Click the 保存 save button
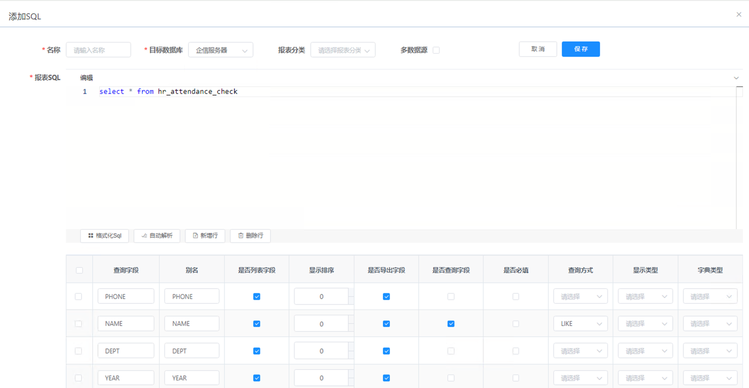This screenshot has height=388, width=749. pyautogui.click(x=581, y=49)
